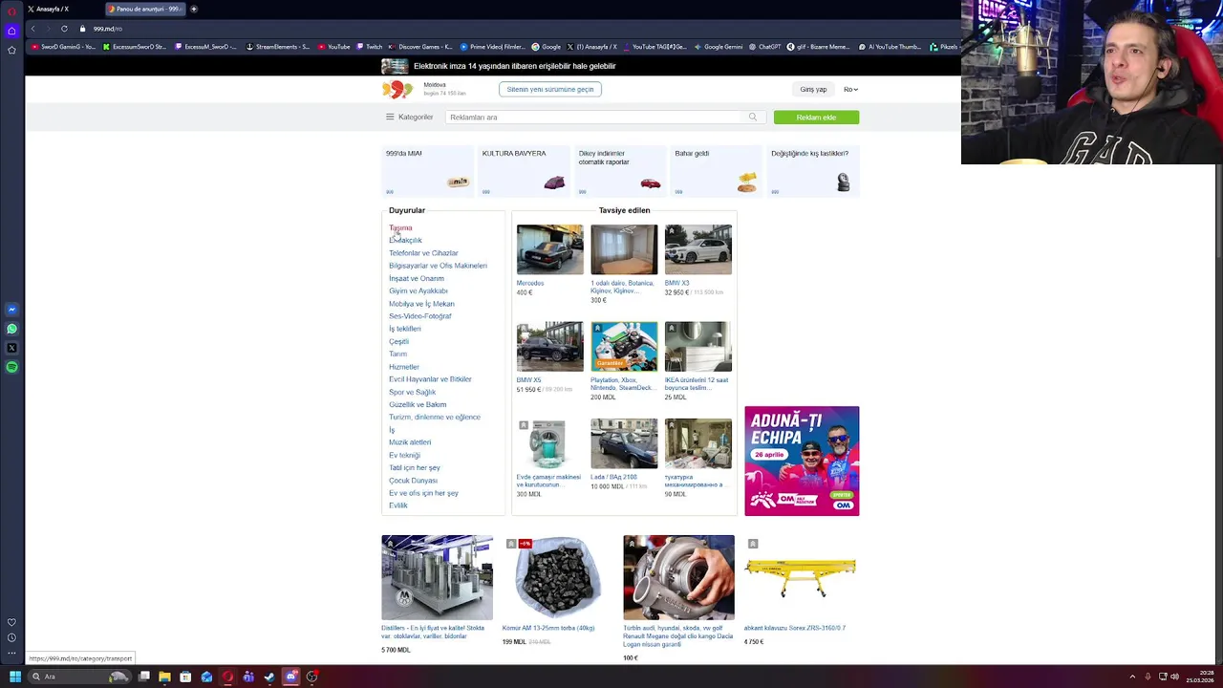The height and width of the screenshot is (688, 1223).
Task: Open the X (Twitter) icon in Opera sidebar
Action: (x=11, y=348)
